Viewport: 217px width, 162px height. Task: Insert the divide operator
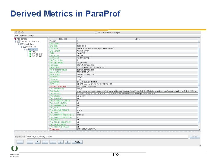click(x=45, y=142)
